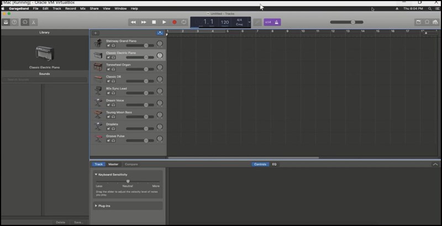Click the EQ button in Smart Controls
The height and width of the screenshot is (226, 442).
[x=274, y=164]
